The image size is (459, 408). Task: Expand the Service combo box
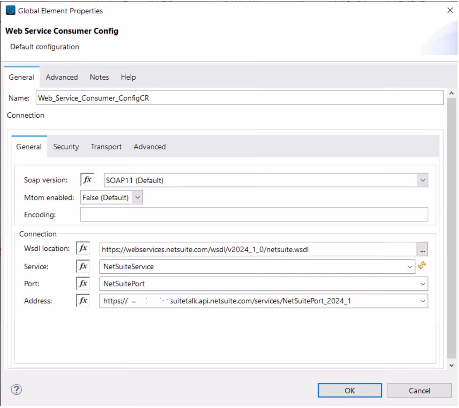410,267
